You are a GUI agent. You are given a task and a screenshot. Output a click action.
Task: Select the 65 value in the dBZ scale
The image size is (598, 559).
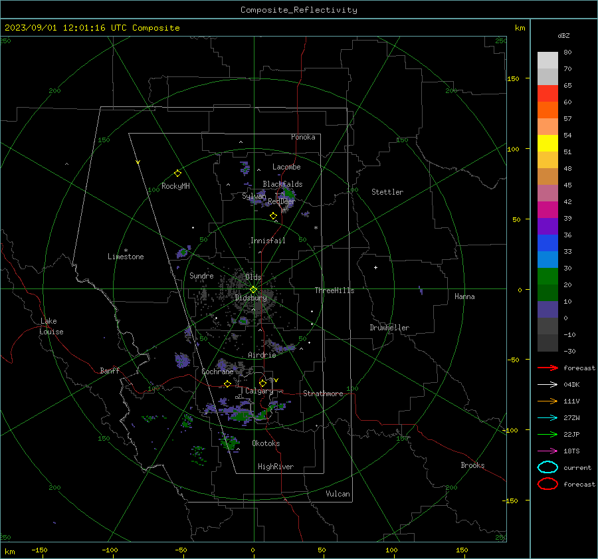[567, 86]
